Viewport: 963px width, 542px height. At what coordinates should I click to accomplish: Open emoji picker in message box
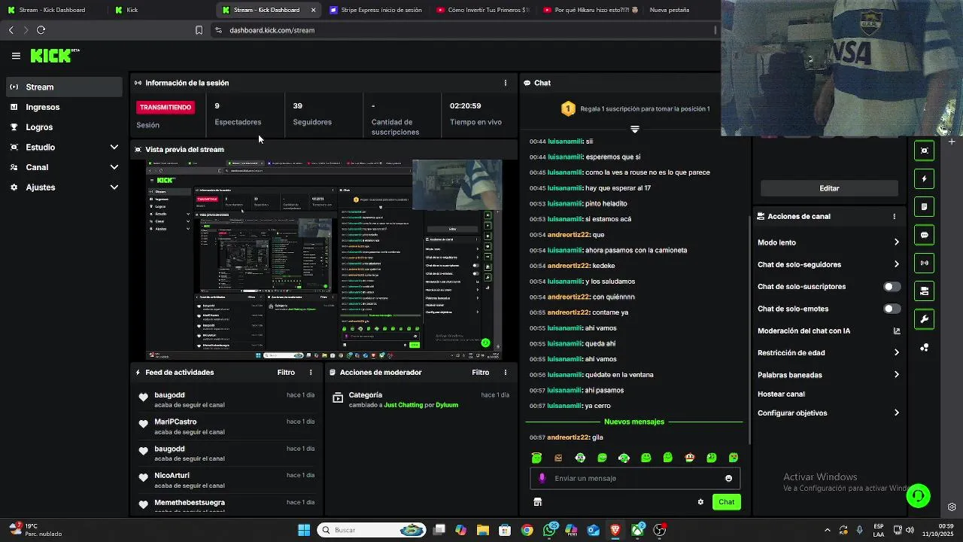coord(728,478)
